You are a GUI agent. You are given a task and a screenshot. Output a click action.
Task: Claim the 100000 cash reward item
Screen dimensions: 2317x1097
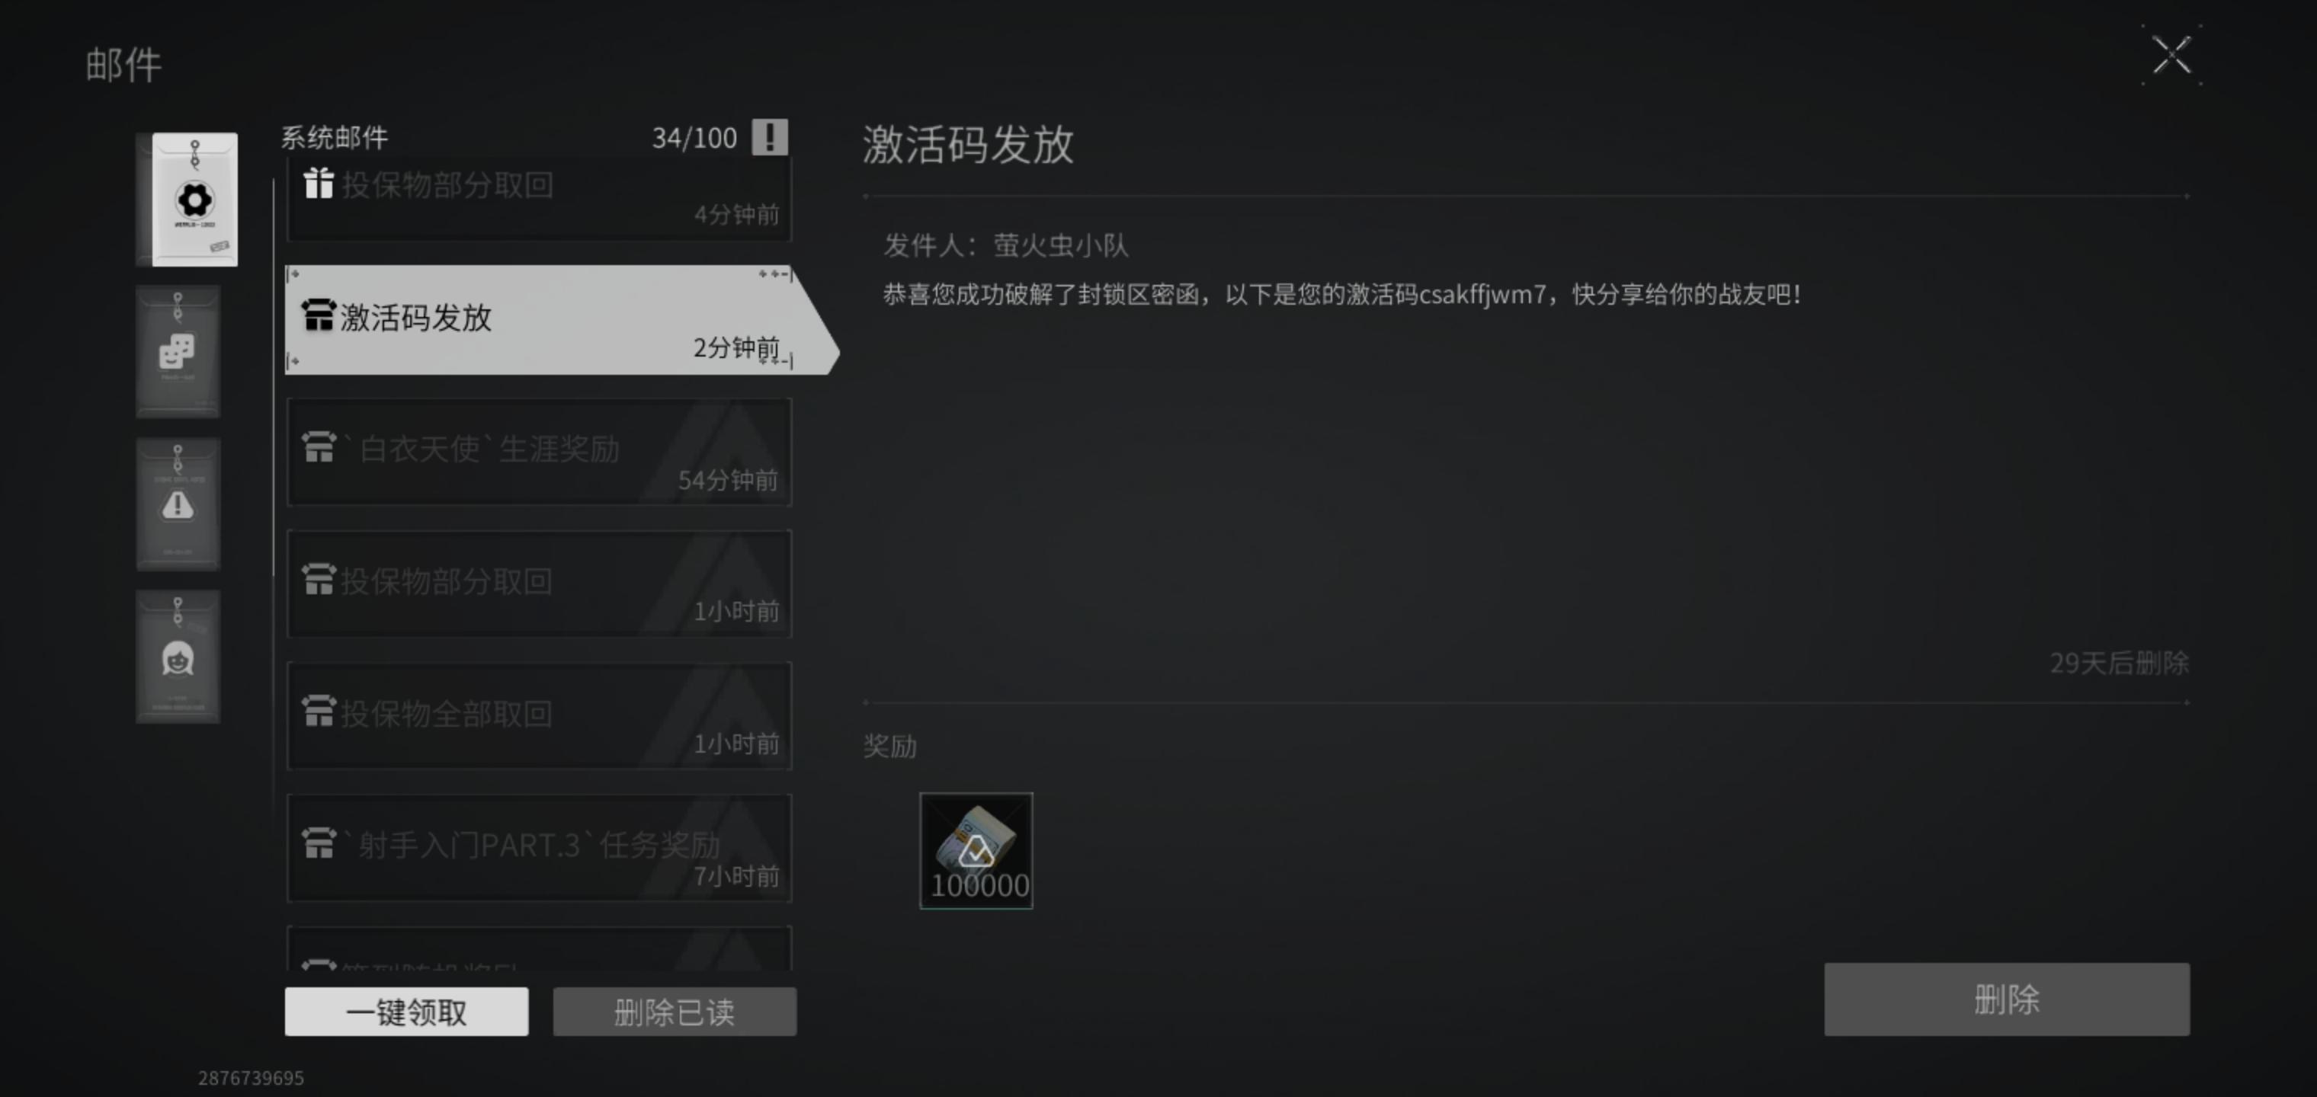976,851
